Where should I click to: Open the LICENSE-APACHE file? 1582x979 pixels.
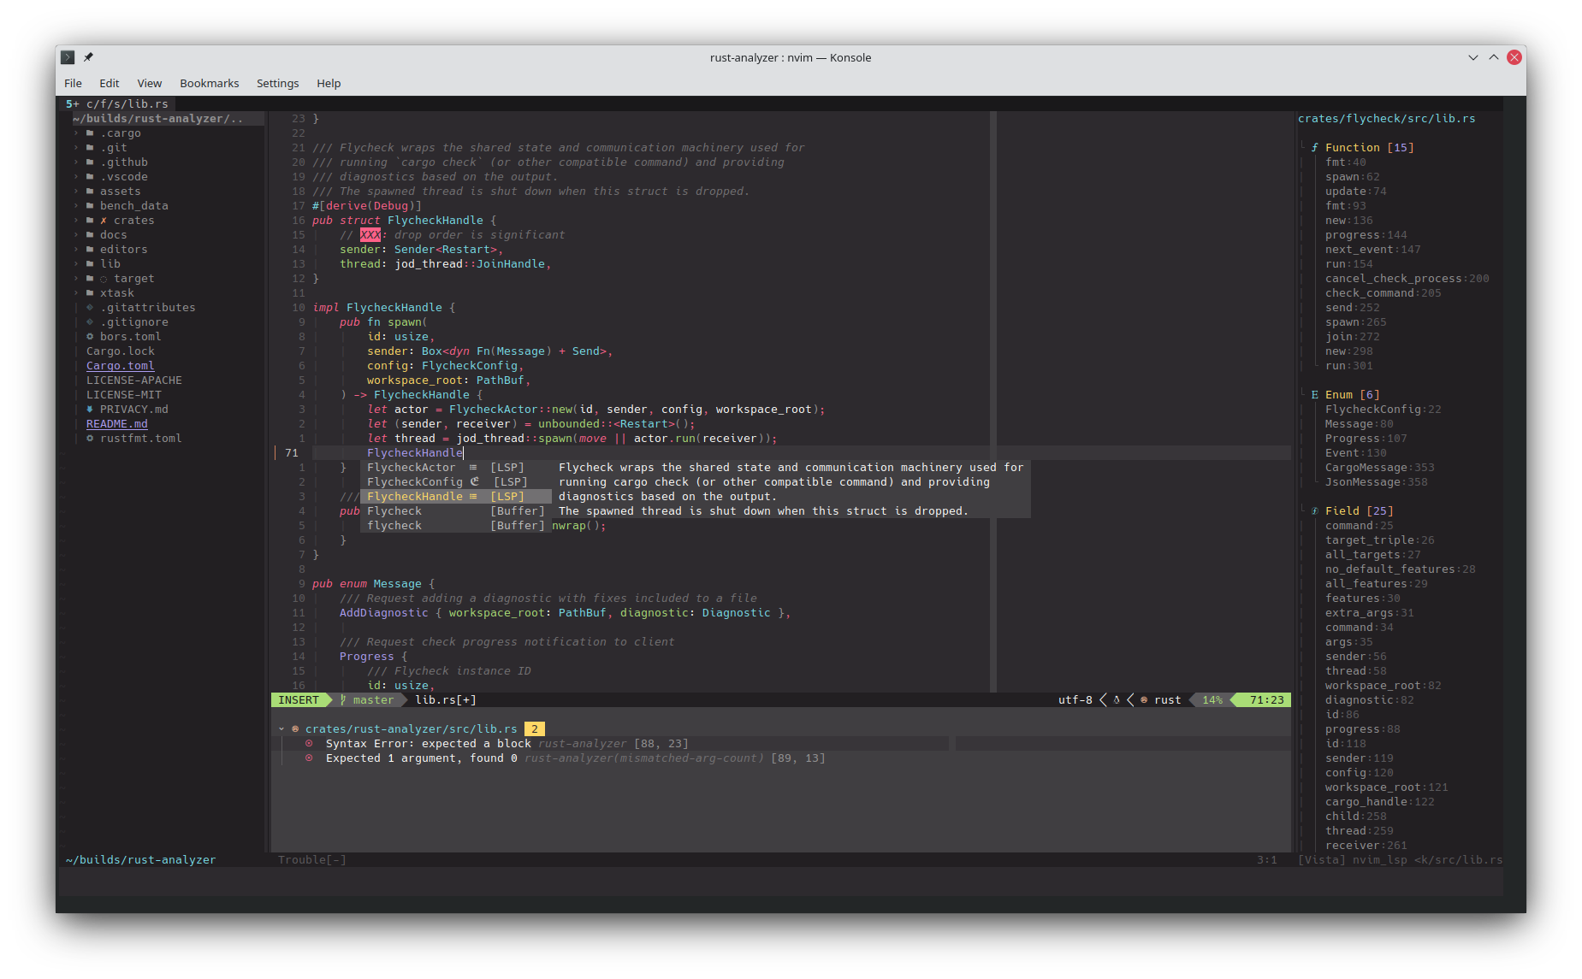[x=134, y=380]
